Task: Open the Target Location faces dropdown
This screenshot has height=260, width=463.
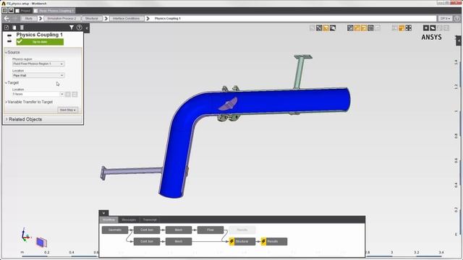Action: [x=38, y=94]
